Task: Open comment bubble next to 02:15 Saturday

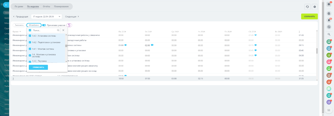Action: point(255,45)
